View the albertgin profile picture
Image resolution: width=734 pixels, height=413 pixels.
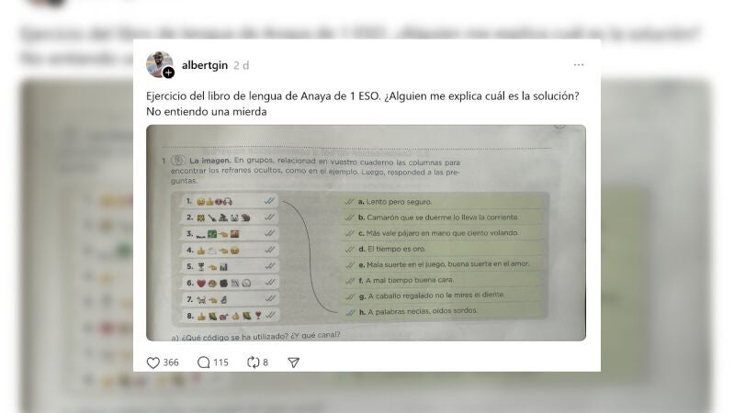(x=159, y=64)
